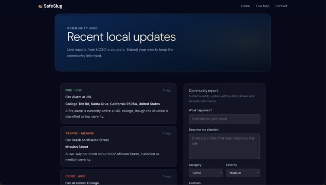Go to the SafeSlug home brand name
Image resolution: width=326 pixels, height=185 pixels.
pyautogui.click(x=53, y=6)
